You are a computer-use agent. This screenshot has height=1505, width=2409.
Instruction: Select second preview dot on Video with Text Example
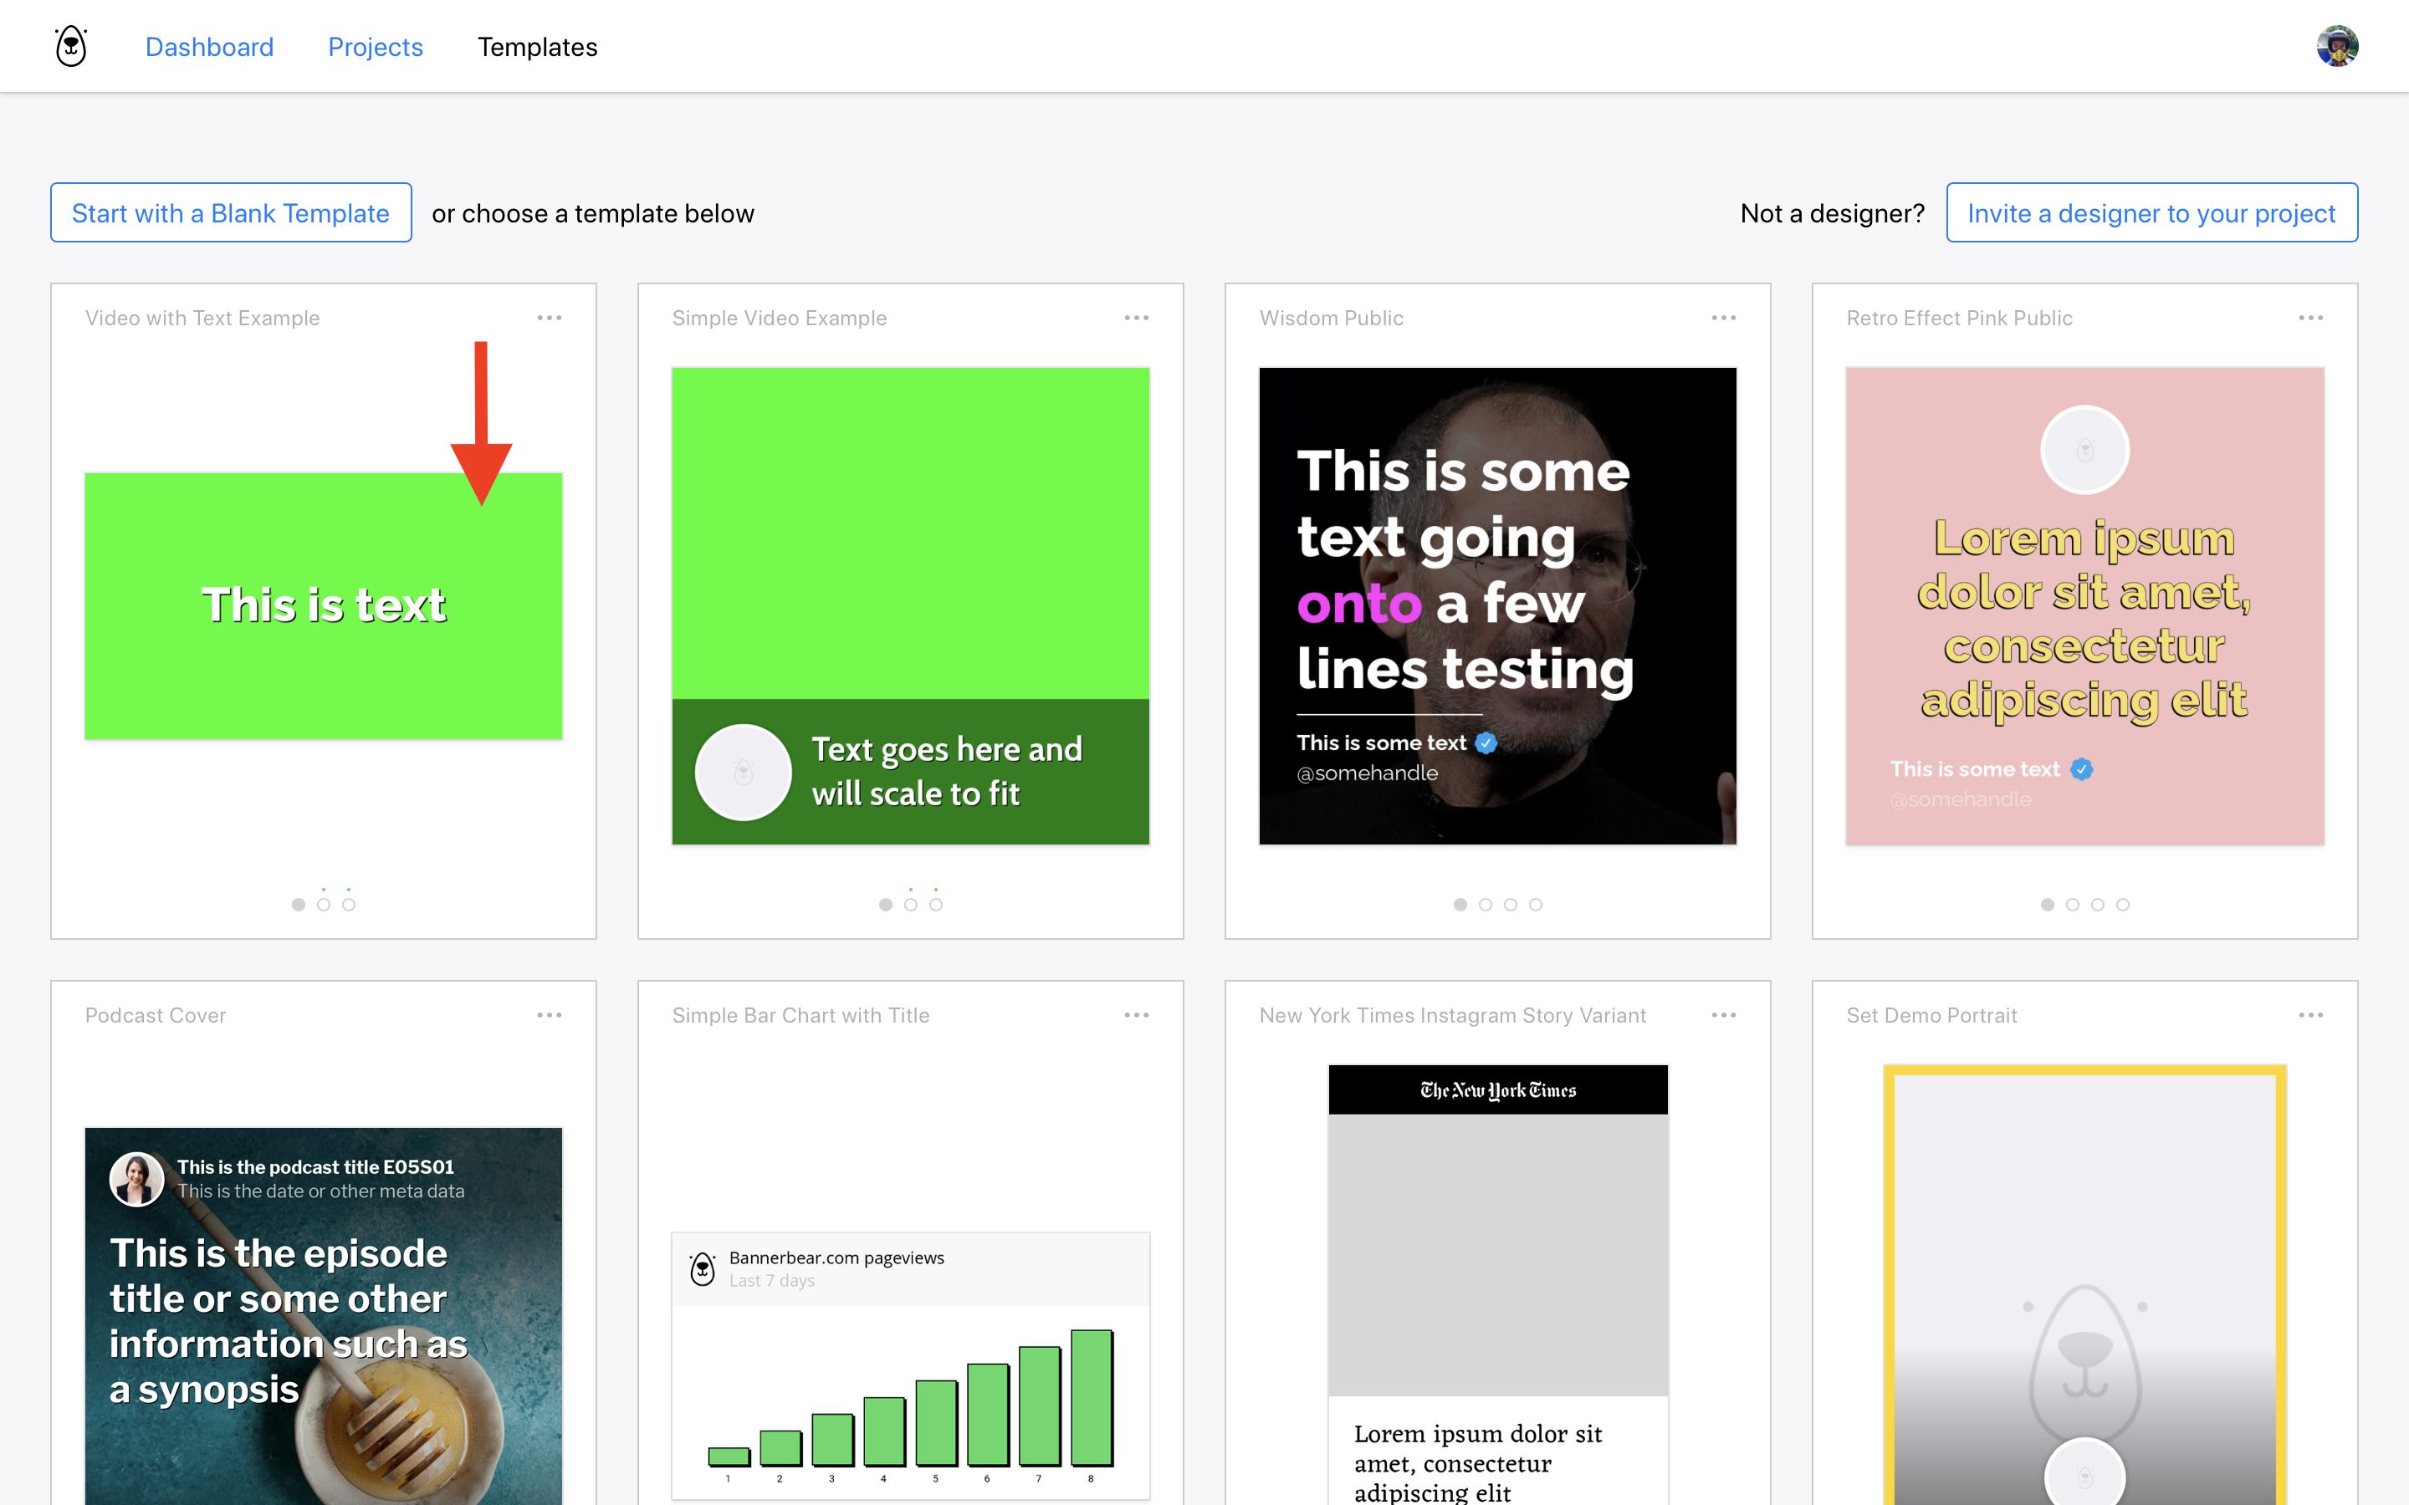(x=324, y=905)
